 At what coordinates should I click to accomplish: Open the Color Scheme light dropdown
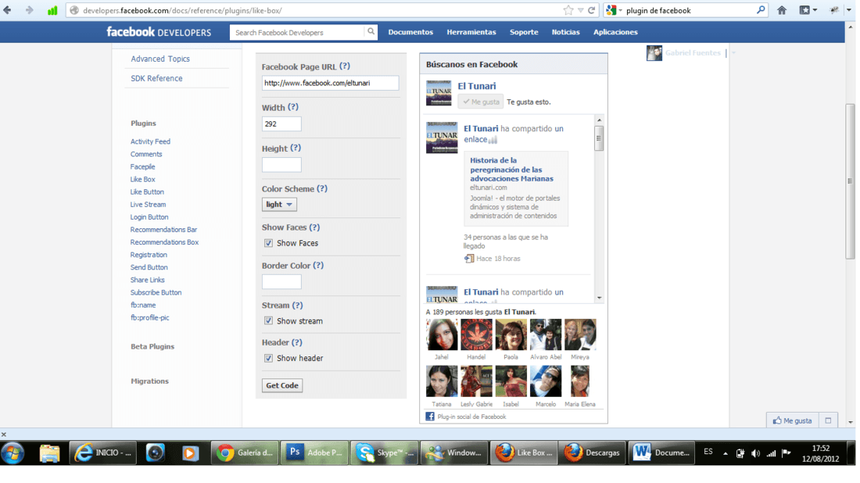click(279, 205)
